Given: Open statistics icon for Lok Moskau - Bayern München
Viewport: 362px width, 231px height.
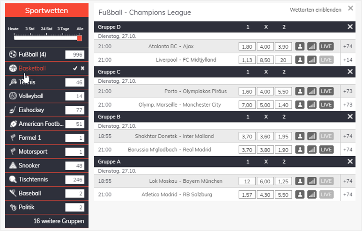Looking at the screenshot, I should coord(312,181).
